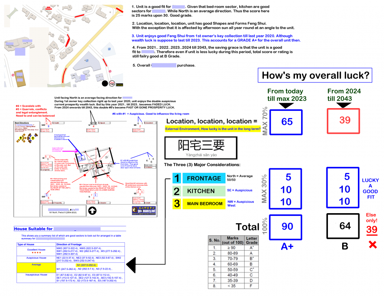Expand the Best Directions panel
Viewport: 384px width, 296px height.
click(22, 123)
